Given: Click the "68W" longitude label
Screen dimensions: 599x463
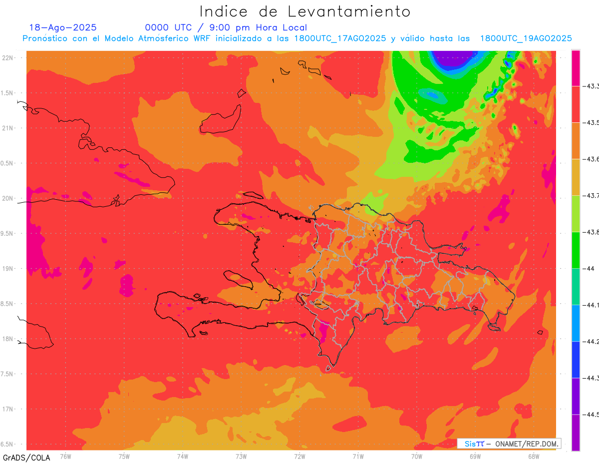Looking at the screenshot, I should tap(533, 456).
